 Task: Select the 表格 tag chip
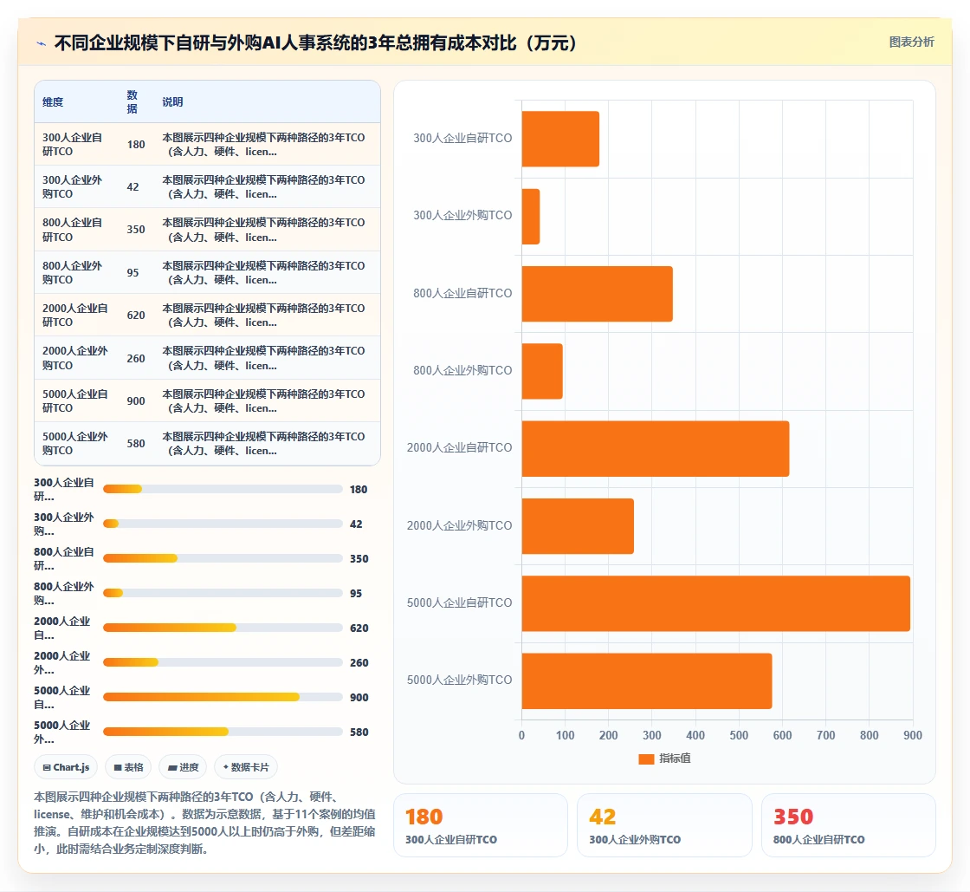[129, 767]
